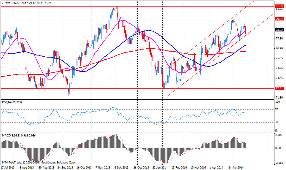286x170 pixels.
Task: Select the red 79.94 price label
Action: [279, 19]
